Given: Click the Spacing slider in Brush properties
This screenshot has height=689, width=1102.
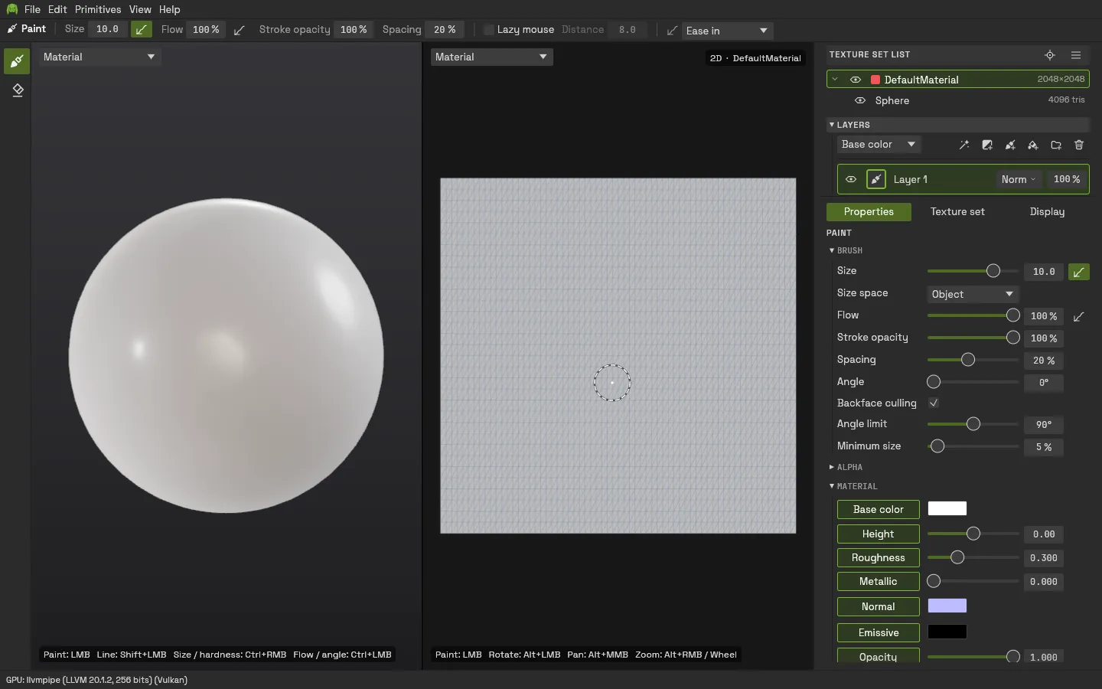Looking at the screenshot, I should [973, 360].
